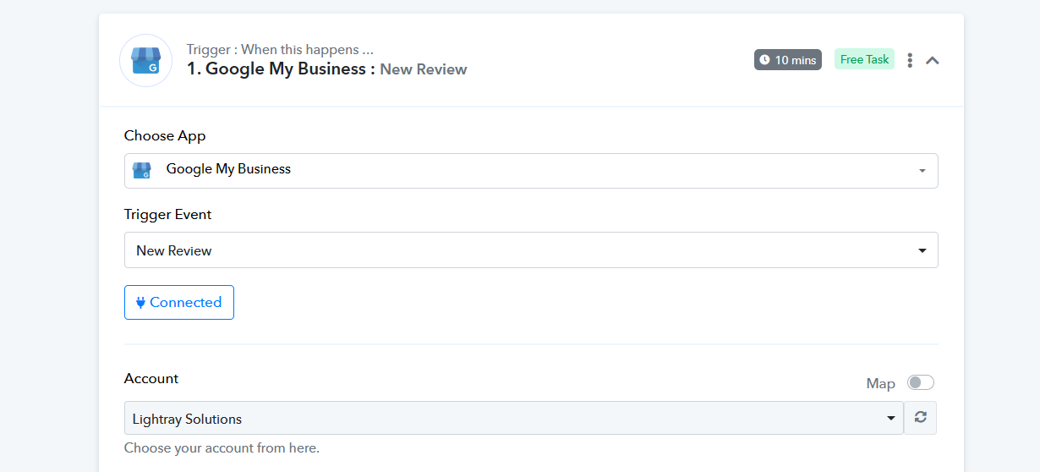Click the small Google My Business icon in Choose App
Screen dimensions: 1040x472
pos(142,170)
